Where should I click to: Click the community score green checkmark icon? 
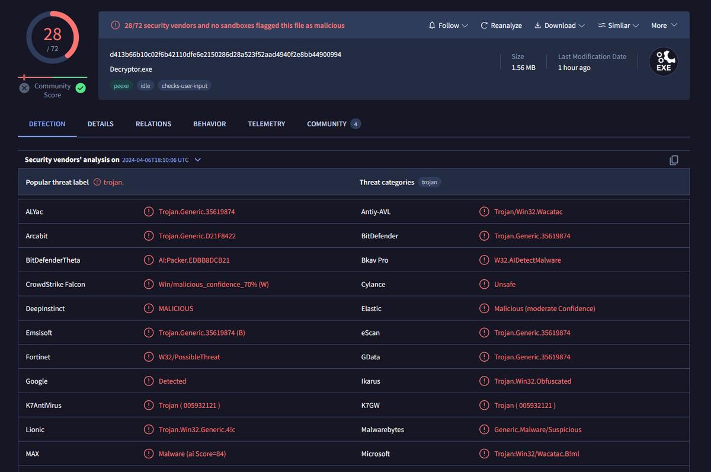tap(81, 88)
